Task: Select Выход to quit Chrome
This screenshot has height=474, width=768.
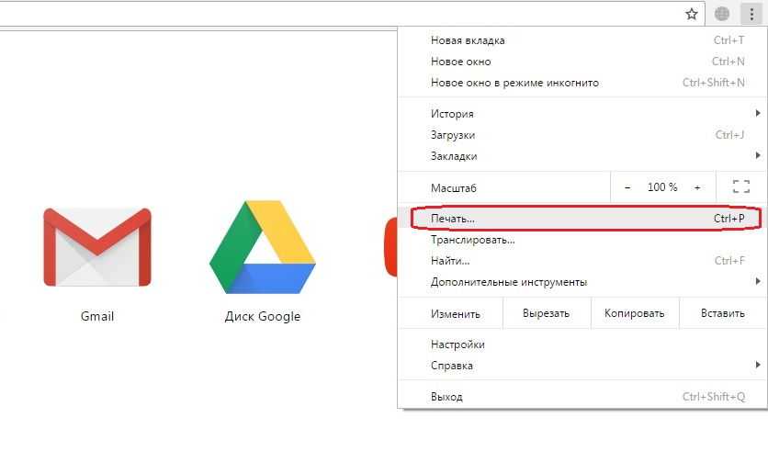Action: click(582, 397)
